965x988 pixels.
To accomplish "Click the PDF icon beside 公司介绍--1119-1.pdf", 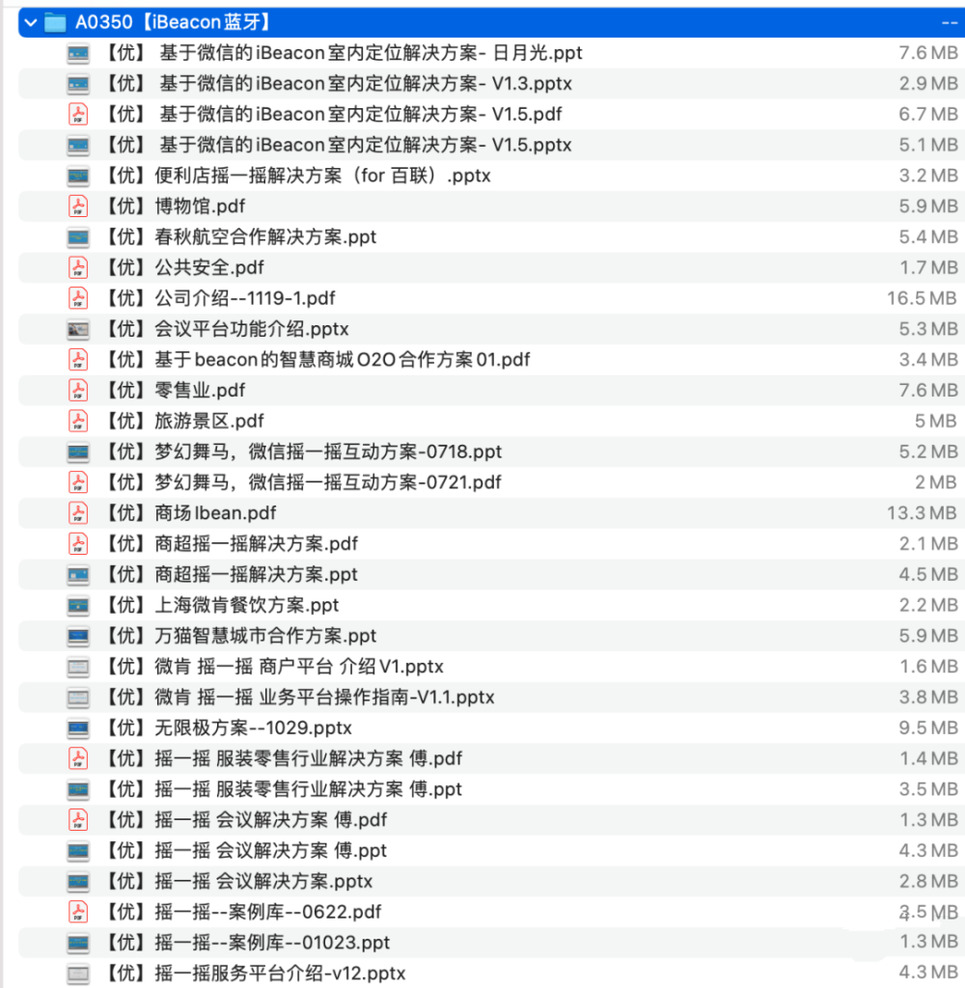I will [x=77, y=298].
